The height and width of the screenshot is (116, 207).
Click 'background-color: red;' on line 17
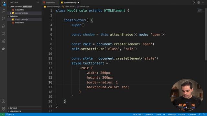108,87
